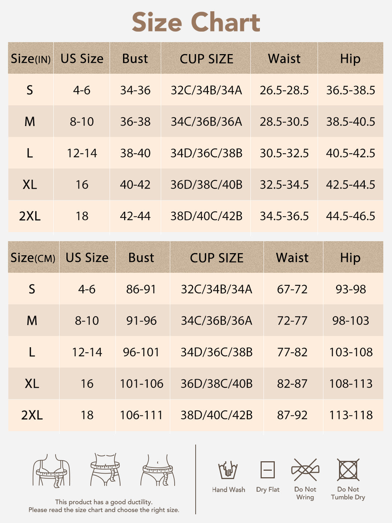Click the bust measurement illustration
The width and height of the screenshot is (392, 523).
pyautogui.click(x=52, y=471)
